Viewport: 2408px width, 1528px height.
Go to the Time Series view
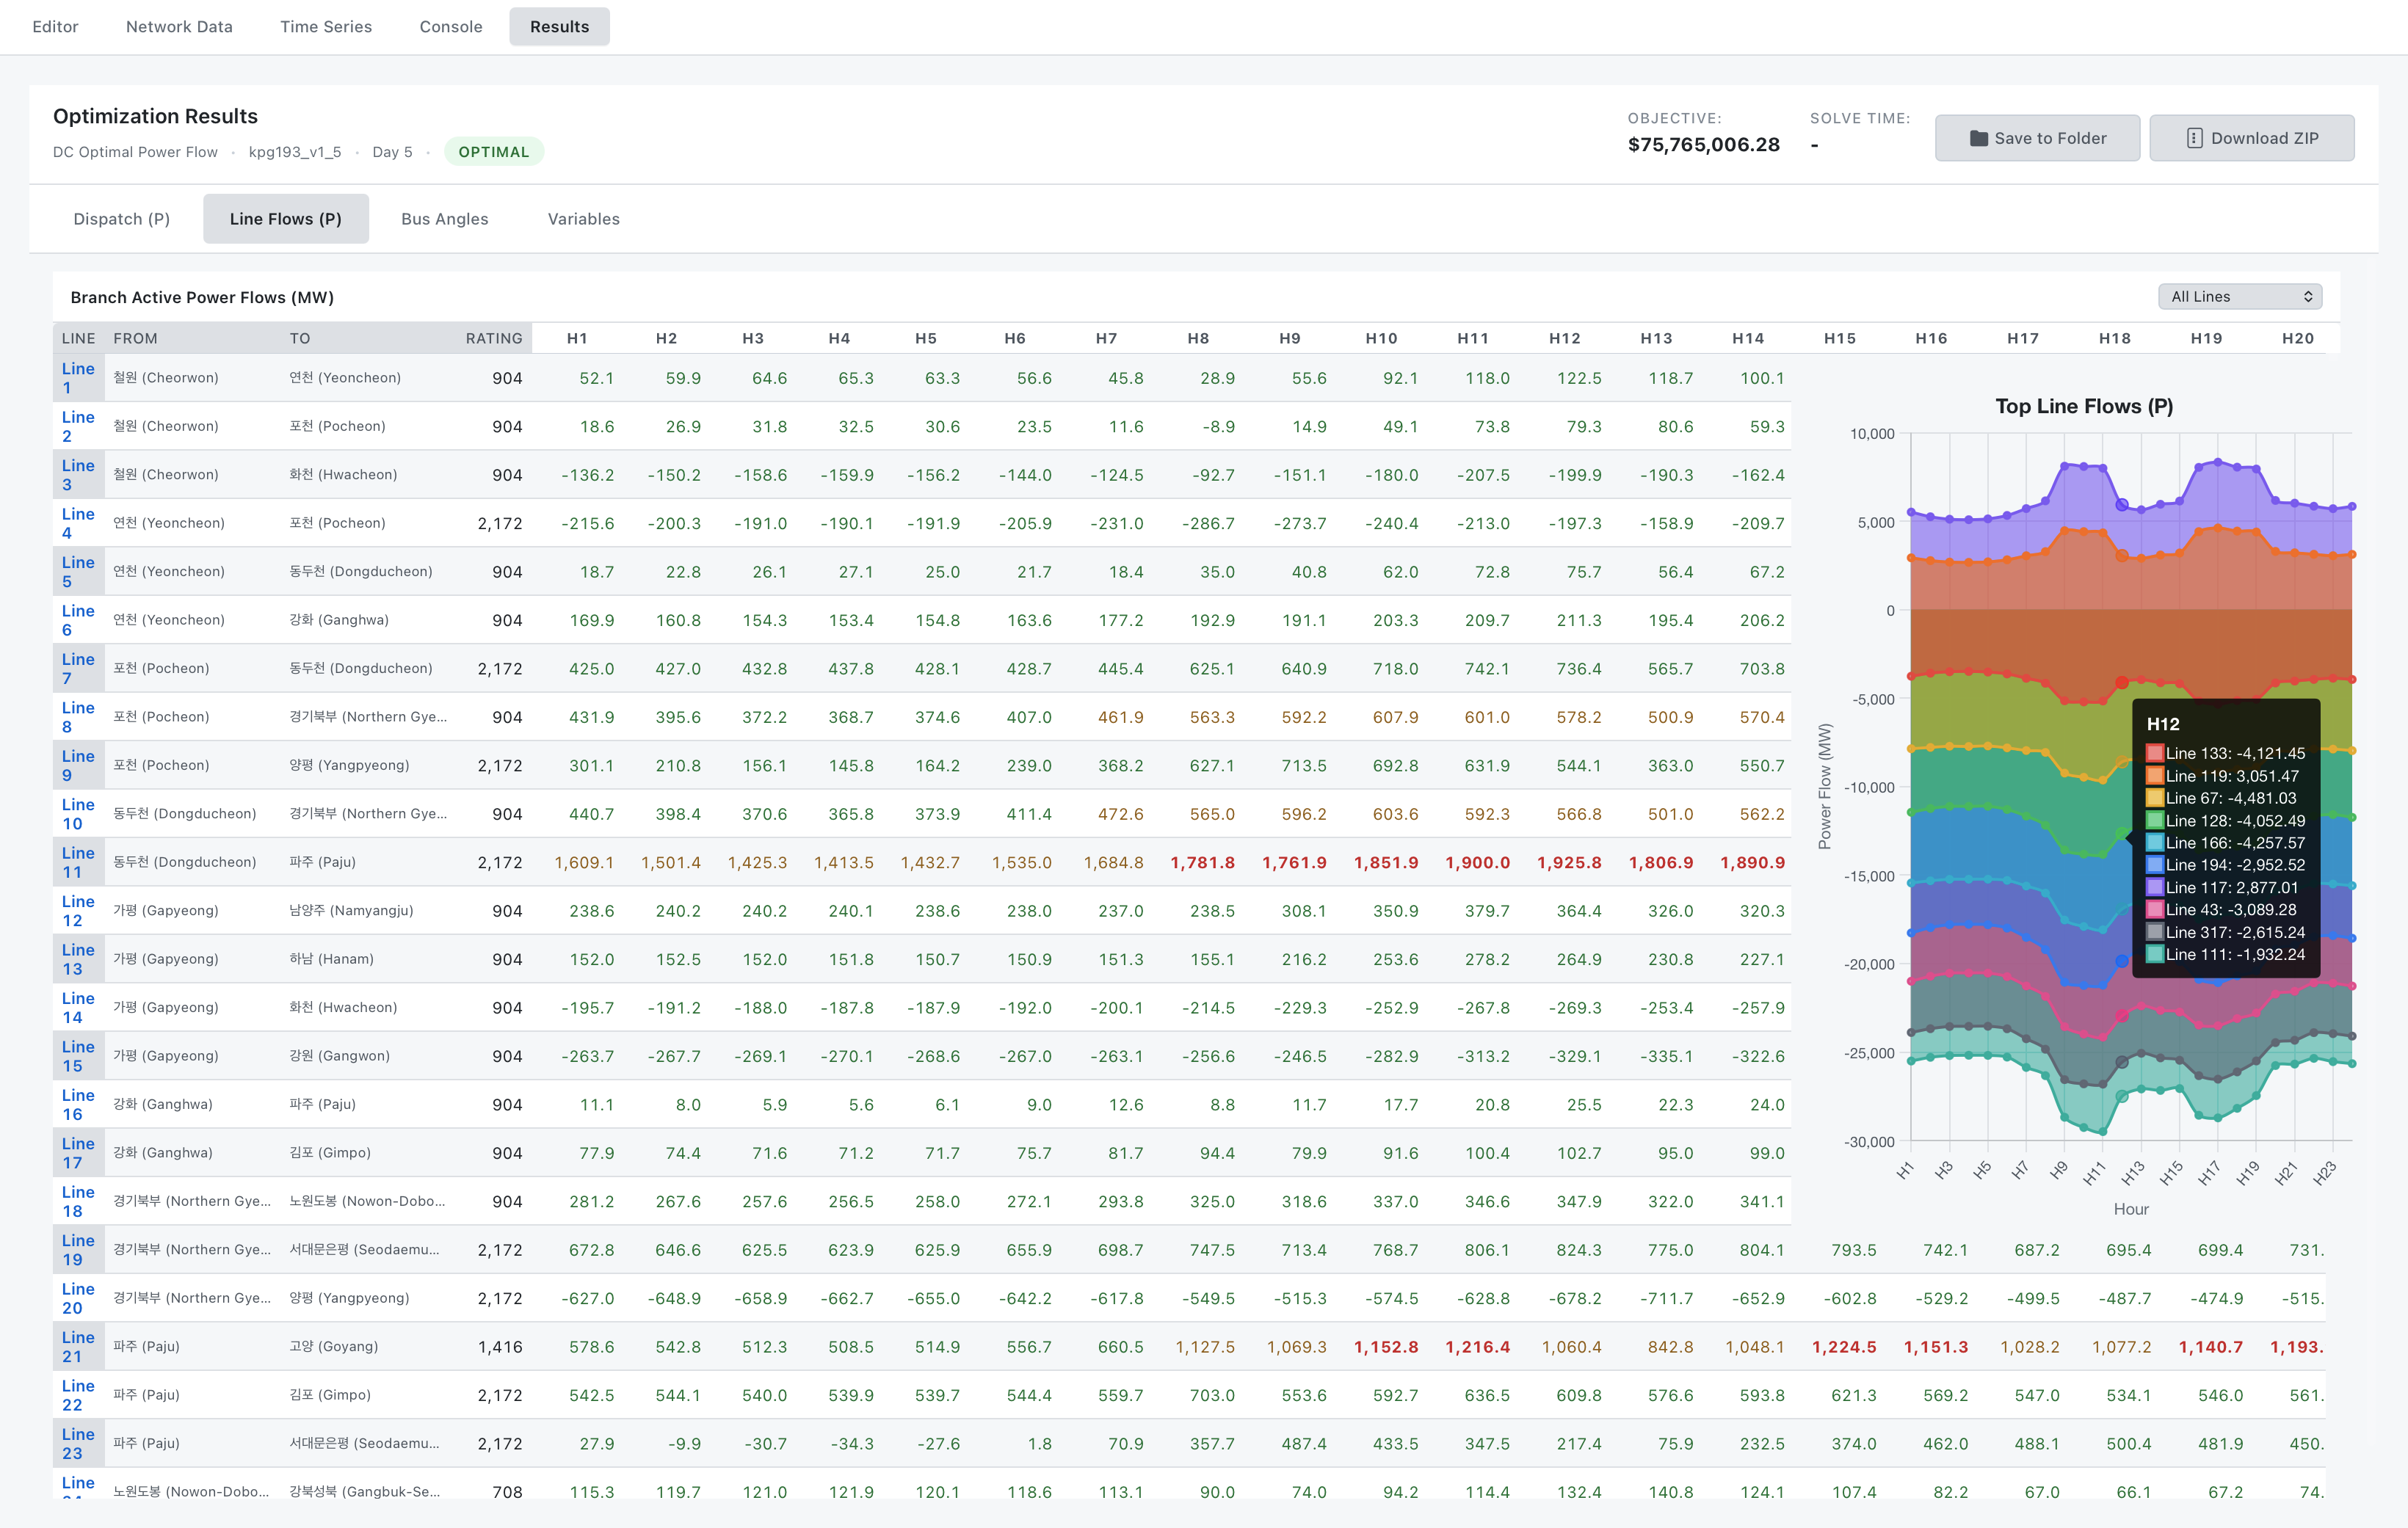326,27
